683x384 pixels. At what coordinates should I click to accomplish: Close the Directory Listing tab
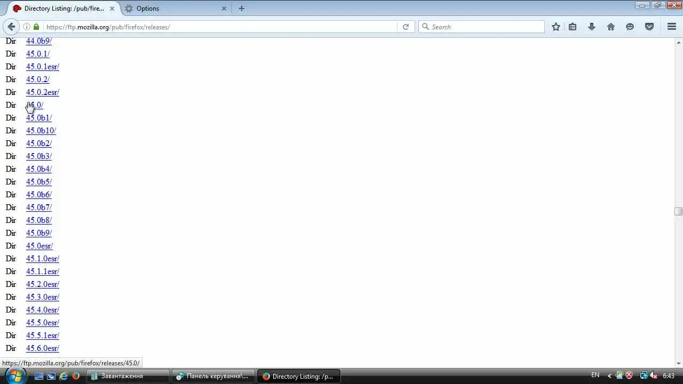click(113, 9)
